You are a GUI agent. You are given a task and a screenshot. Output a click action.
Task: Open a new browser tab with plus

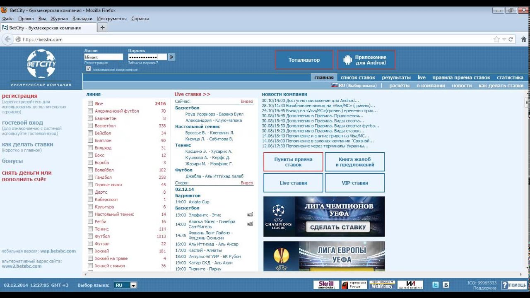[103, 28]
